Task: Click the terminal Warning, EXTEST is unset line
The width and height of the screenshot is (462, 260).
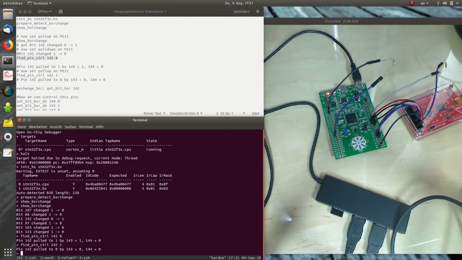Action: pos(55,171)
